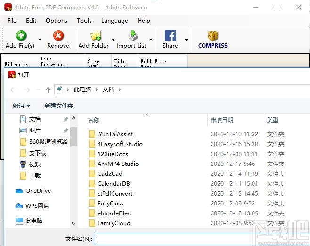Sort by 类型 column header
Screen dimensions: 310x246
(x=287, y=120)
